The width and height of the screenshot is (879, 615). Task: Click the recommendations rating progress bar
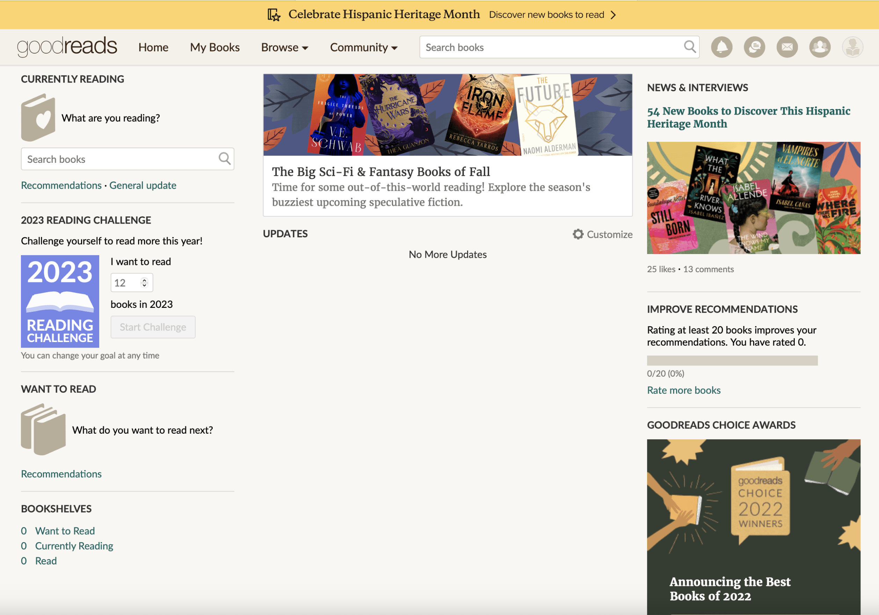pos(732,360)
